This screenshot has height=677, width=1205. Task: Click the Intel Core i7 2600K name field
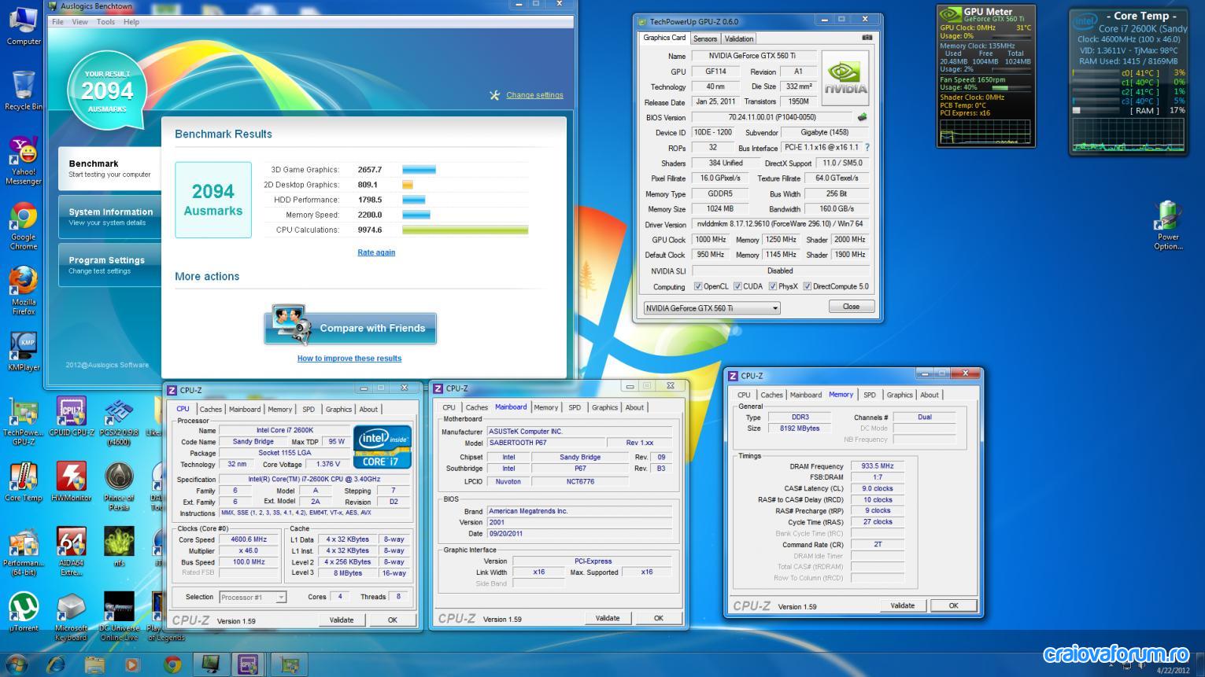[284, 430]
